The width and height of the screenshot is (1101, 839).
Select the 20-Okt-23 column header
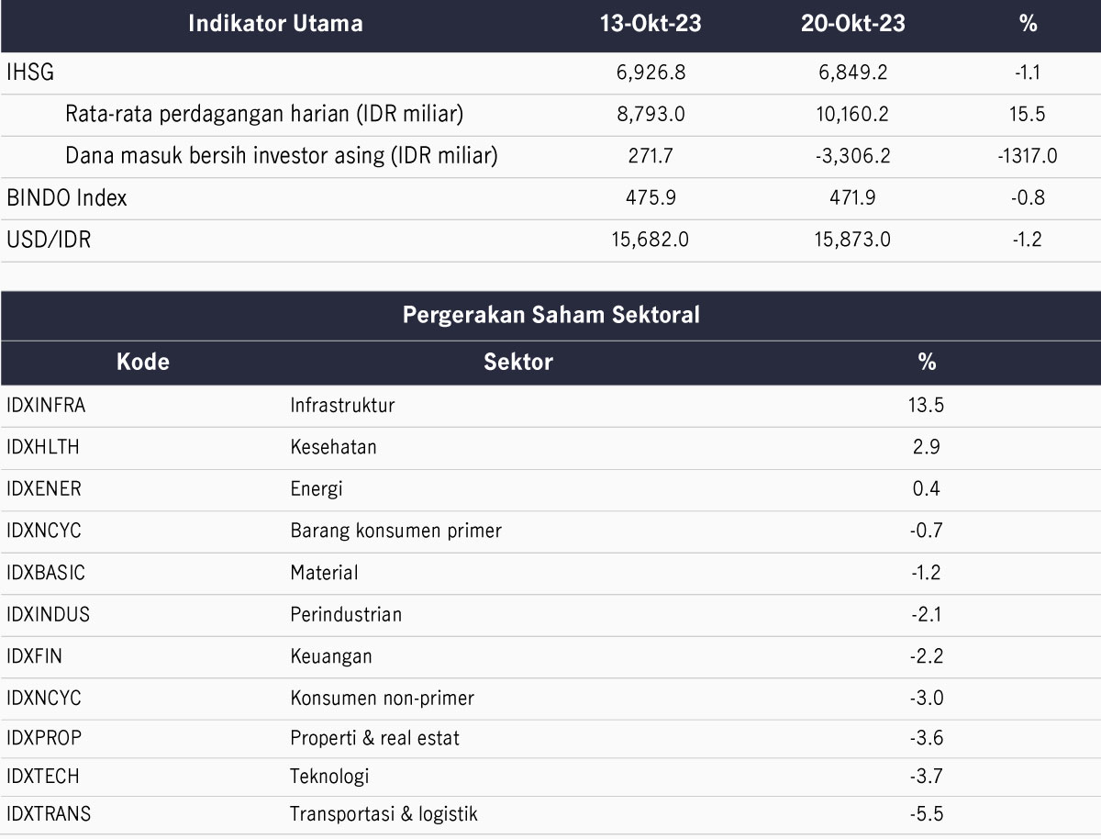(x=853, y=24)
